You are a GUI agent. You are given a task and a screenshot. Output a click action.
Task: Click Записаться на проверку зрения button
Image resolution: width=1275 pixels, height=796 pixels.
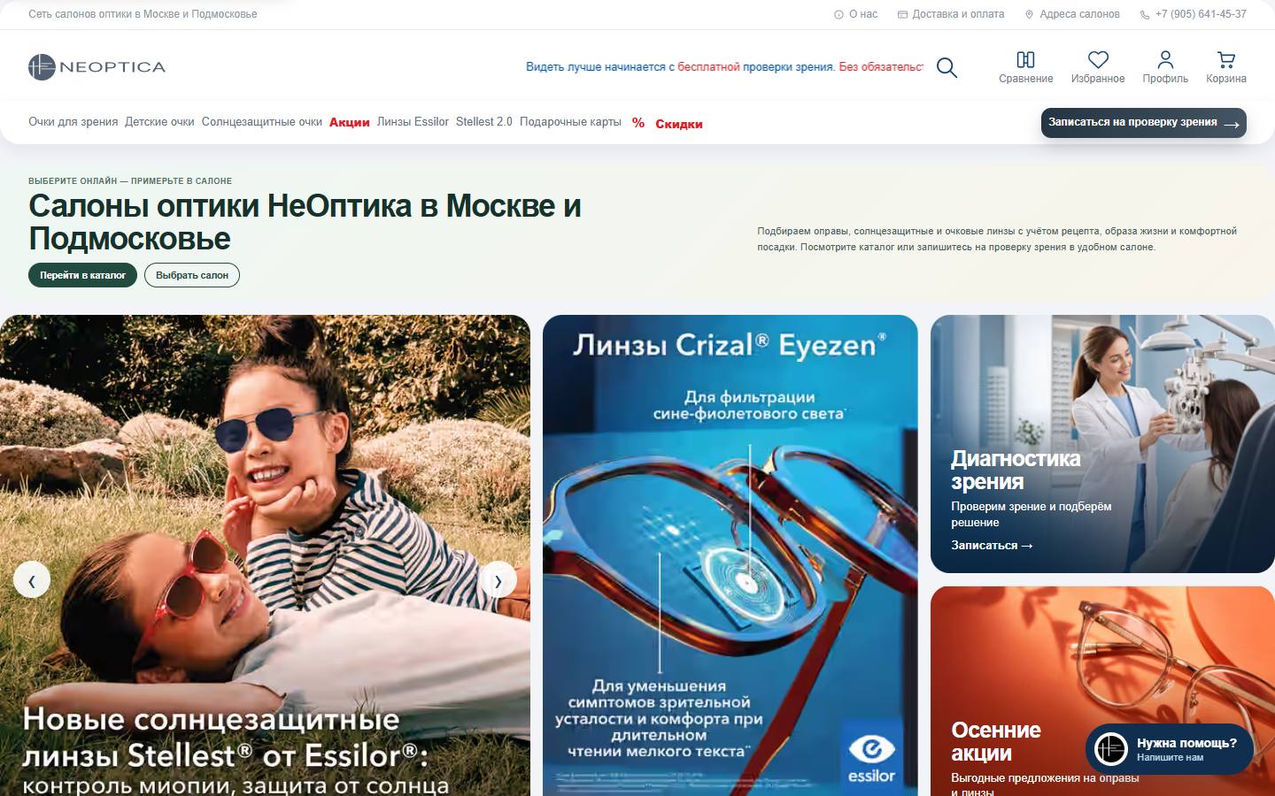tap(1144, 123)
